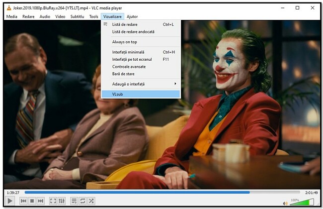Toggle Interfață pe tot ecranul
Viewport: 323px width, 209px height.
coord(141,59)
